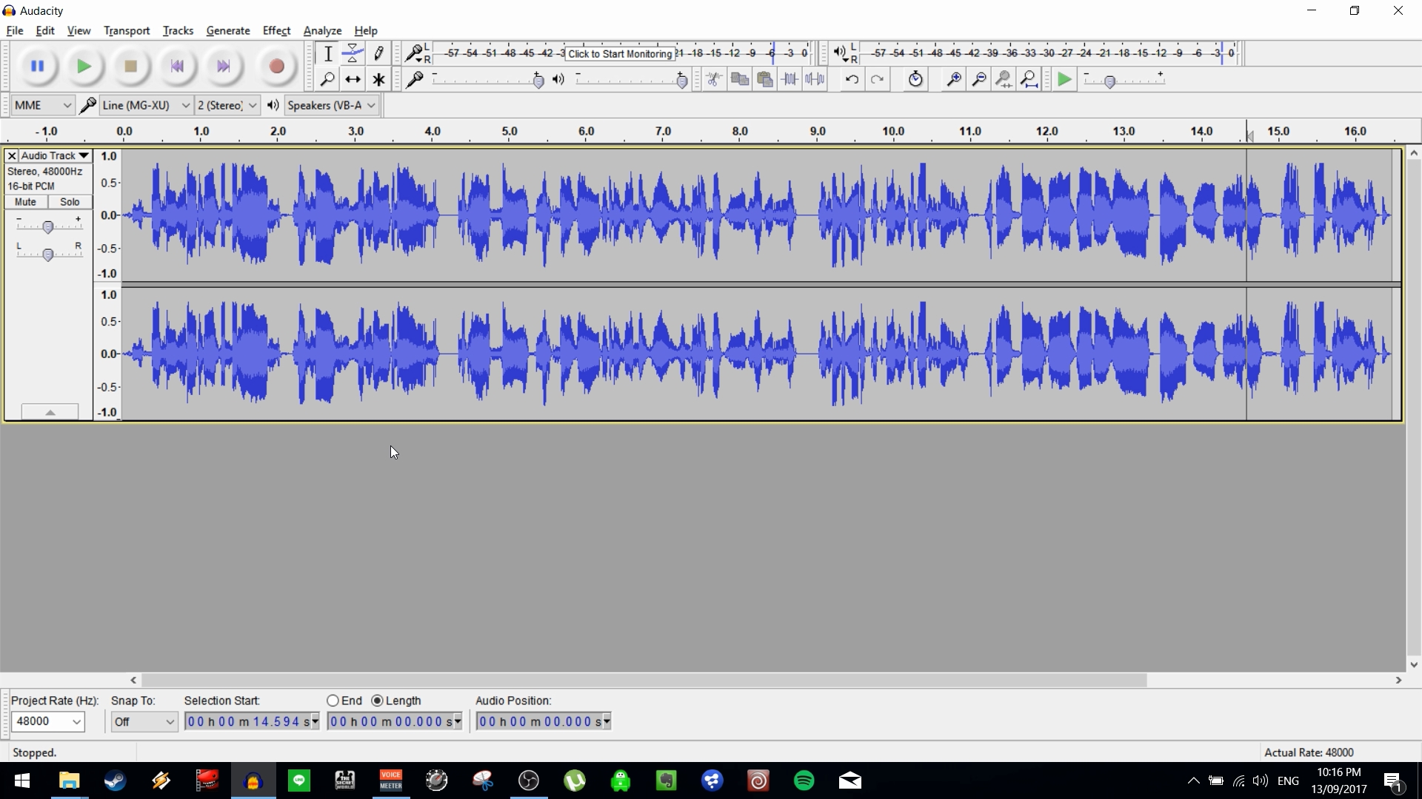Skip to start of the track
Screen dimensions: 1422x799
pyautogui.click(x=177, y=67)
